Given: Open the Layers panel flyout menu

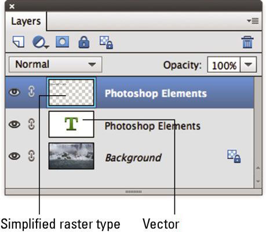Looking at the screenshot, I should pyautogui.click(x=253, y=21).
